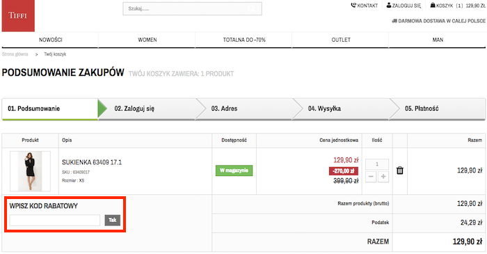
Task: Apply discount code with Tak button
Action: click(x=113, y=220)
